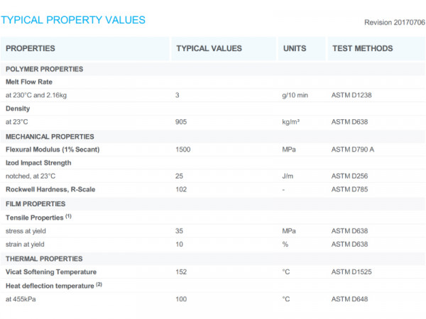426x319 pixels.
Task: Click the ASTM D790 A test method
Action: pyautogui.click(x=354, y=150)
